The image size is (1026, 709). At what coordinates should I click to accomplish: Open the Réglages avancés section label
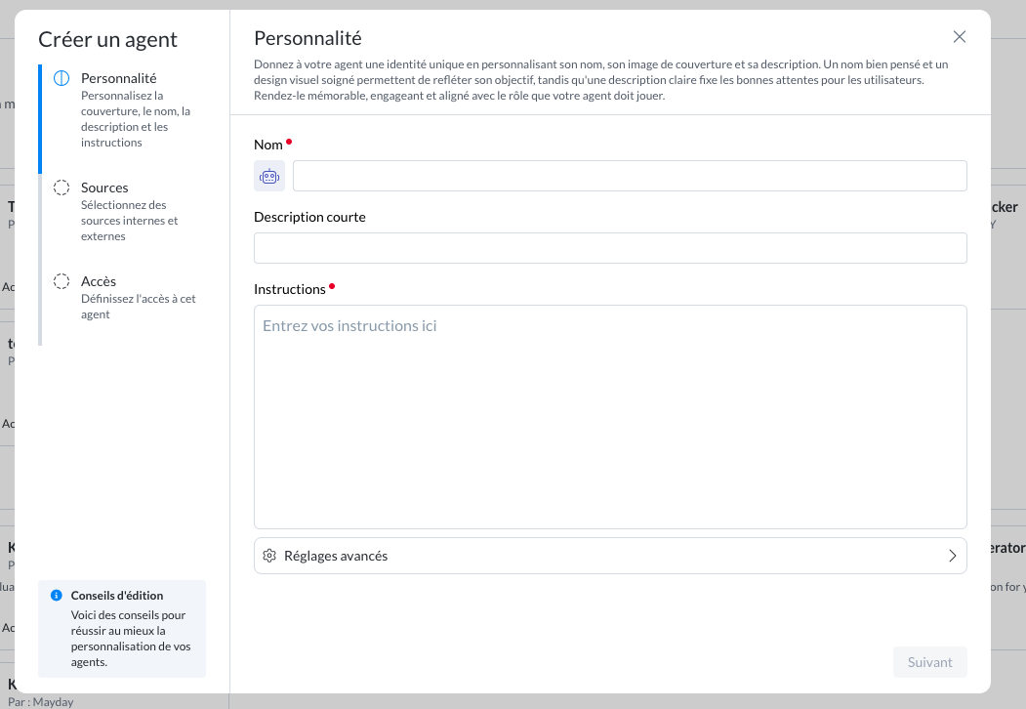coord(336,556)
